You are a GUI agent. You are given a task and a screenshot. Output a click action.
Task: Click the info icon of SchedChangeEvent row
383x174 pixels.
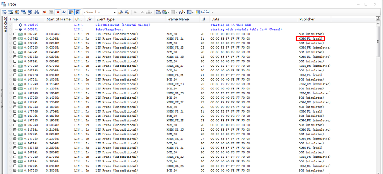[20, 30]
